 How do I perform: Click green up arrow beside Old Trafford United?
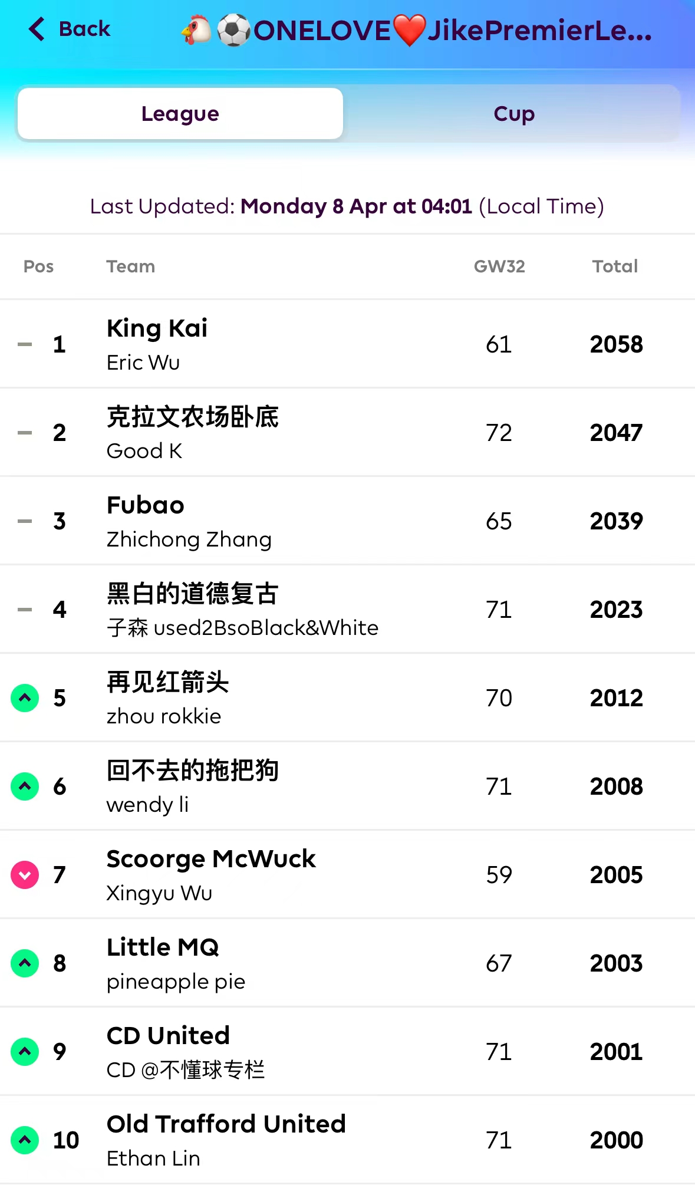click(25, 1140)
